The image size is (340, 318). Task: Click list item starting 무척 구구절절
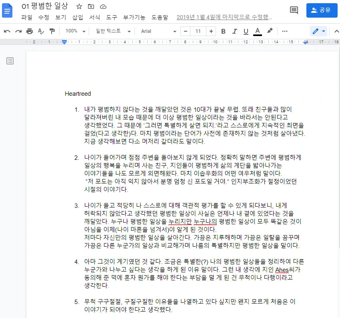190,306
